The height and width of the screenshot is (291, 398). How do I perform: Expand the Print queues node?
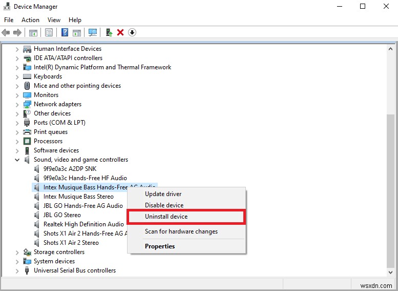coord(17,132)
